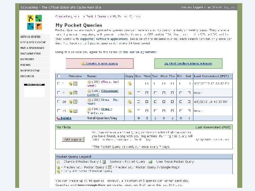The height and width of the screenshot is (191, 255).
Task: Toggle Monday for Umeå Not found query
Action: [147, 102]
